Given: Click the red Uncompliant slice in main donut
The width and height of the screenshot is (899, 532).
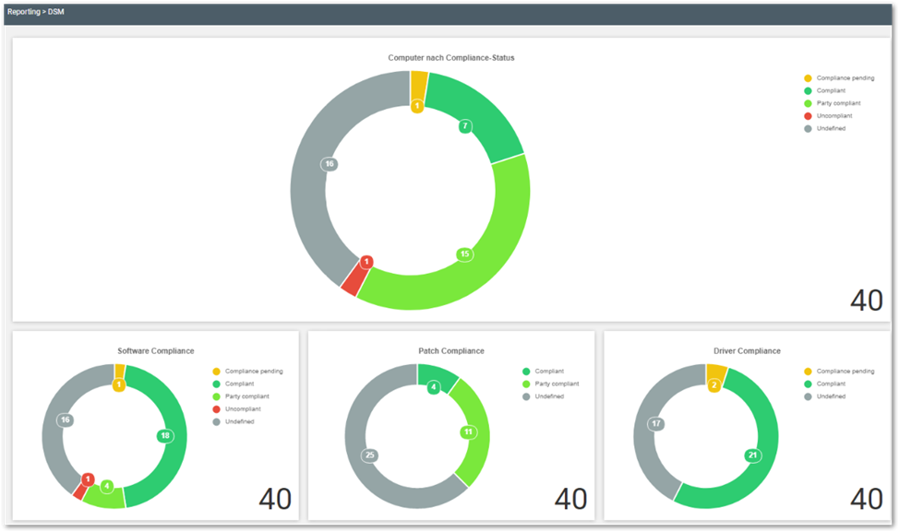Looking at the screenshot, I should click(x=353, y=278).
